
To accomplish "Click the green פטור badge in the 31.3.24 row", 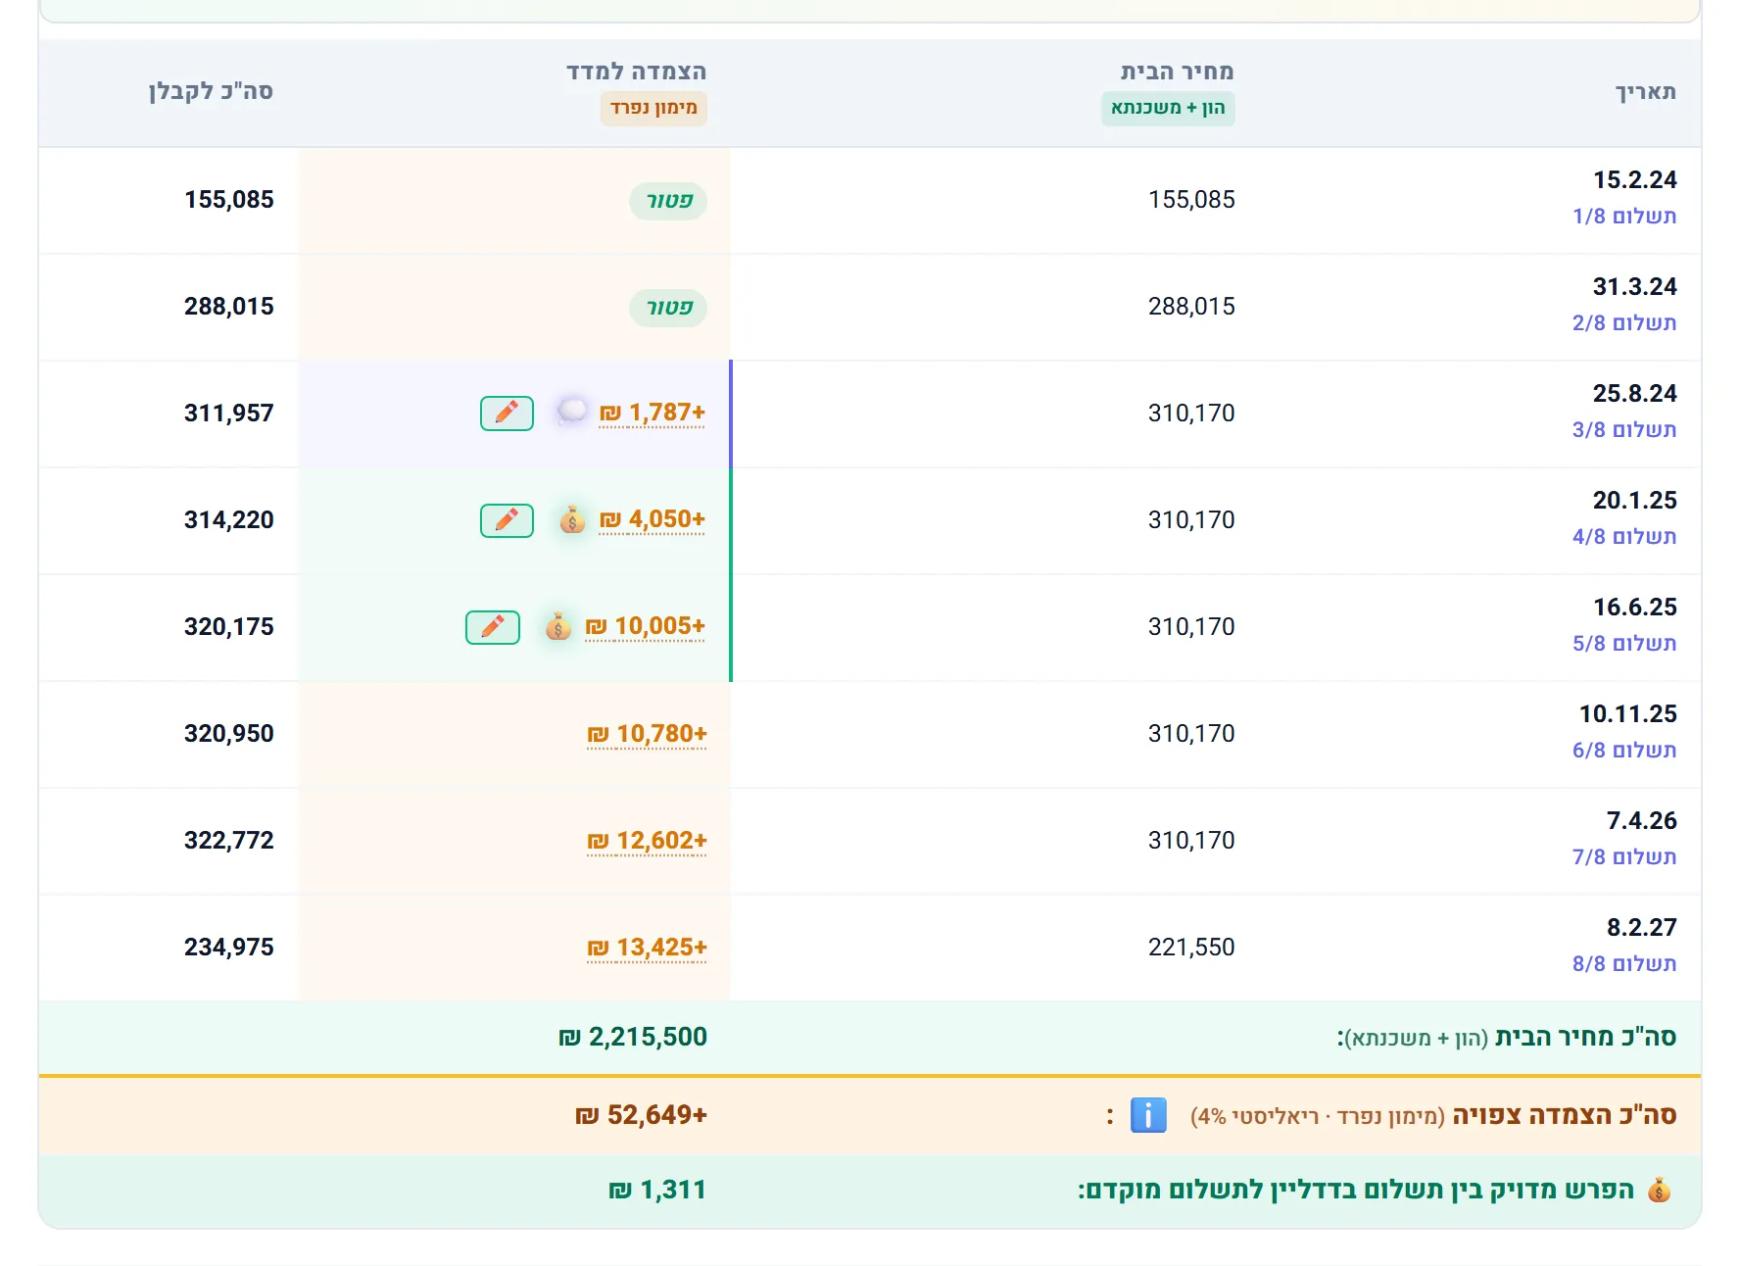I will (668, 308).
